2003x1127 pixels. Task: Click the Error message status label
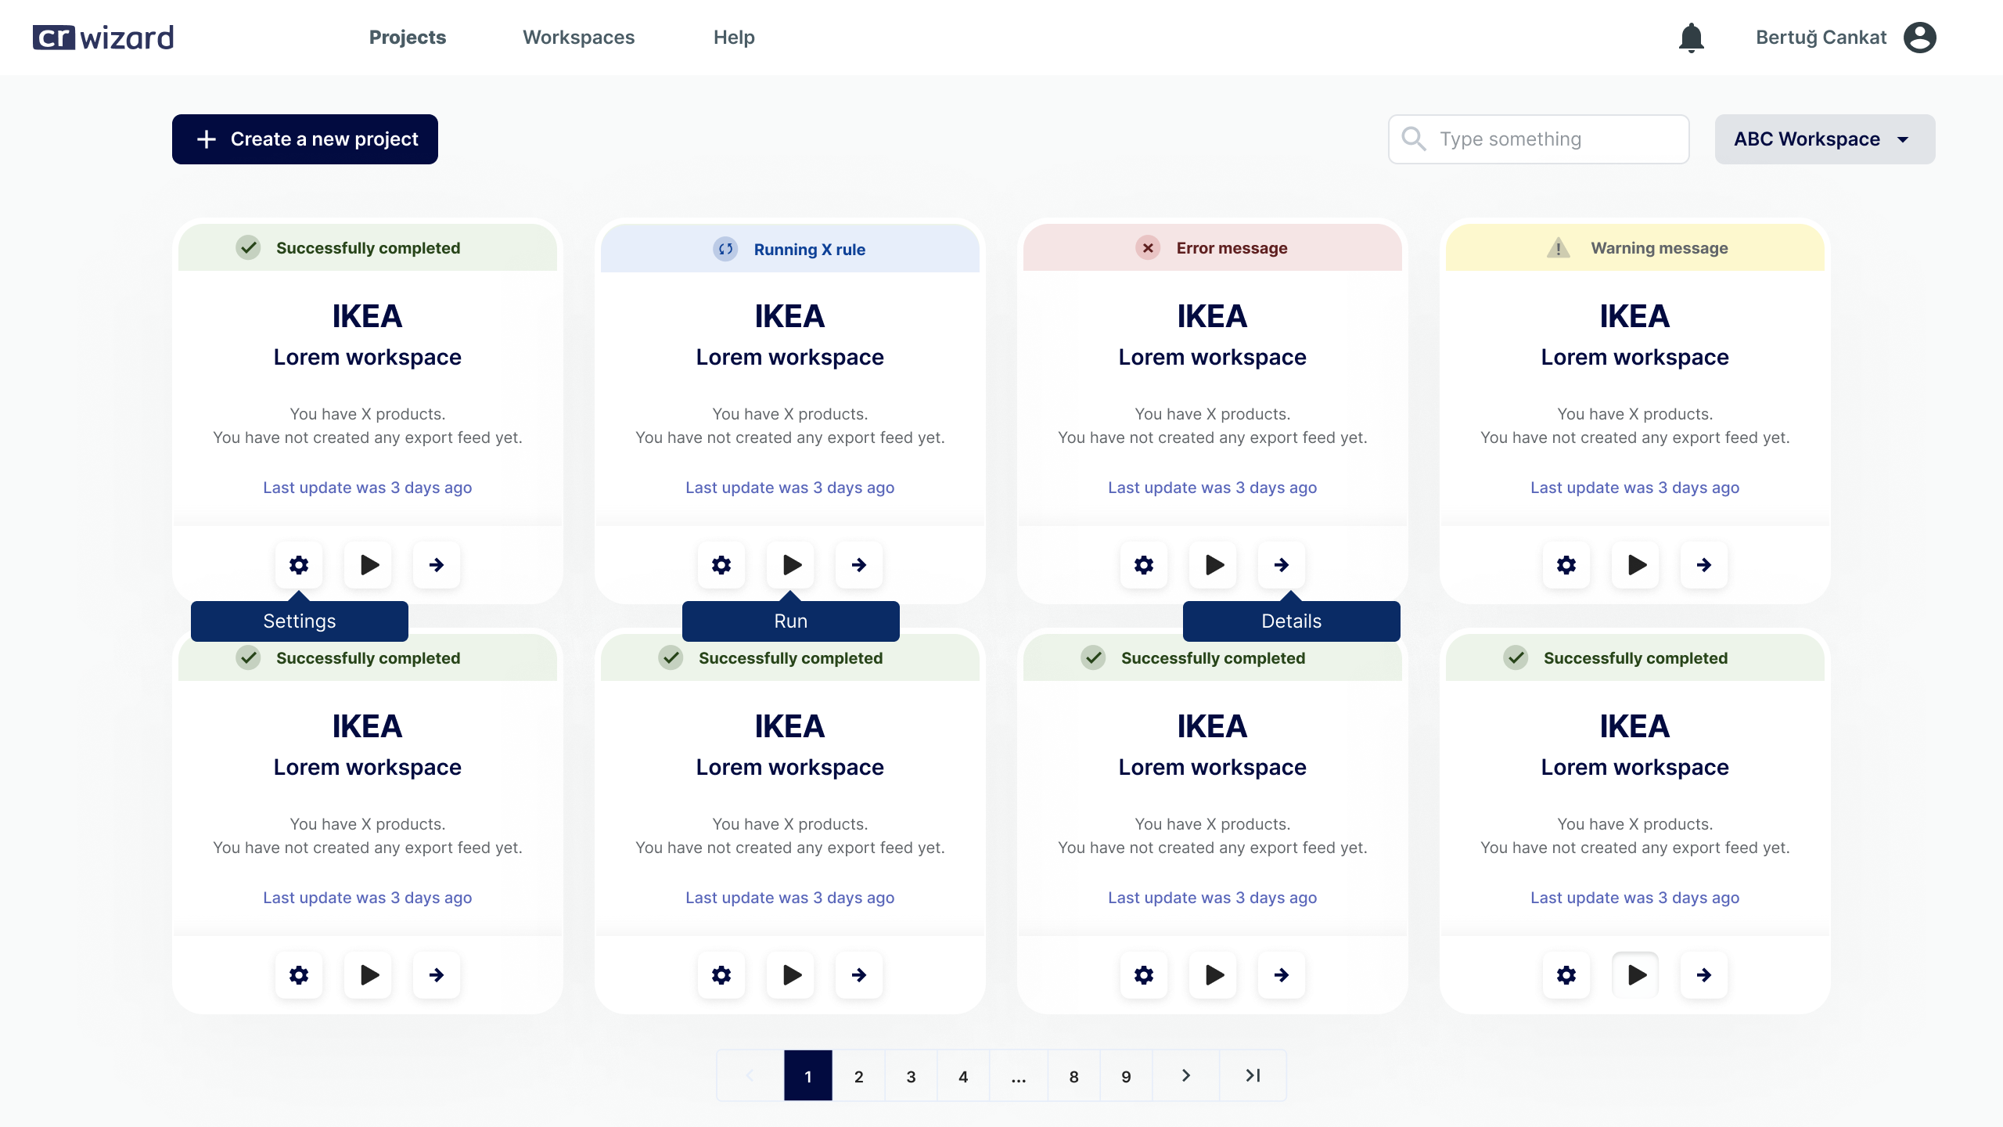[1232, 248]
